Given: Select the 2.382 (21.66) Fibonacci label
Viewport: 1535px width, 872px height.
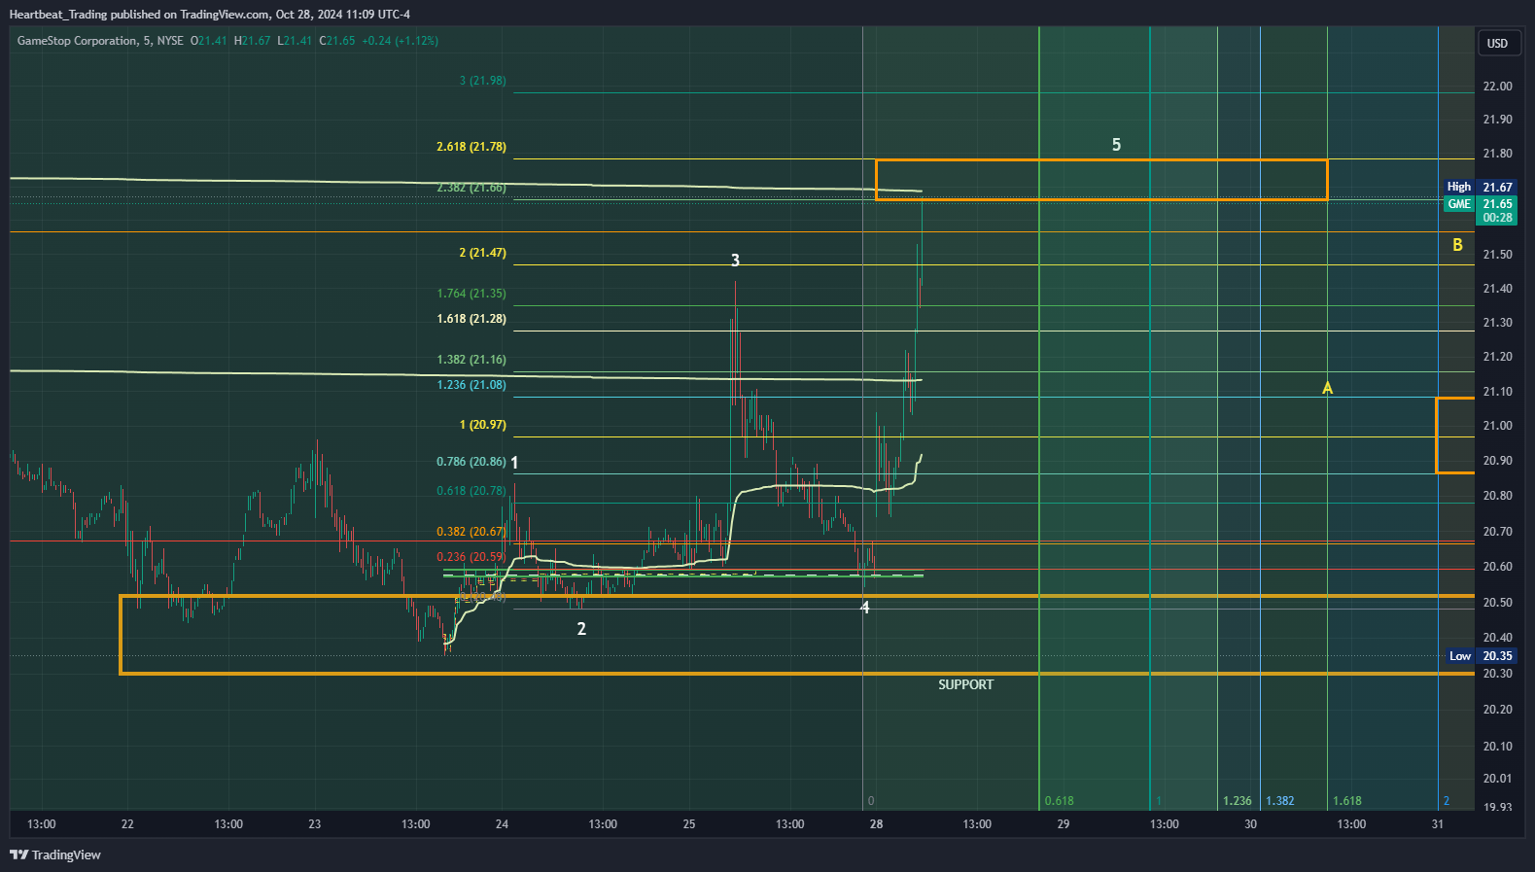Looking at the screenshot, I should click(x=471, y=188).
